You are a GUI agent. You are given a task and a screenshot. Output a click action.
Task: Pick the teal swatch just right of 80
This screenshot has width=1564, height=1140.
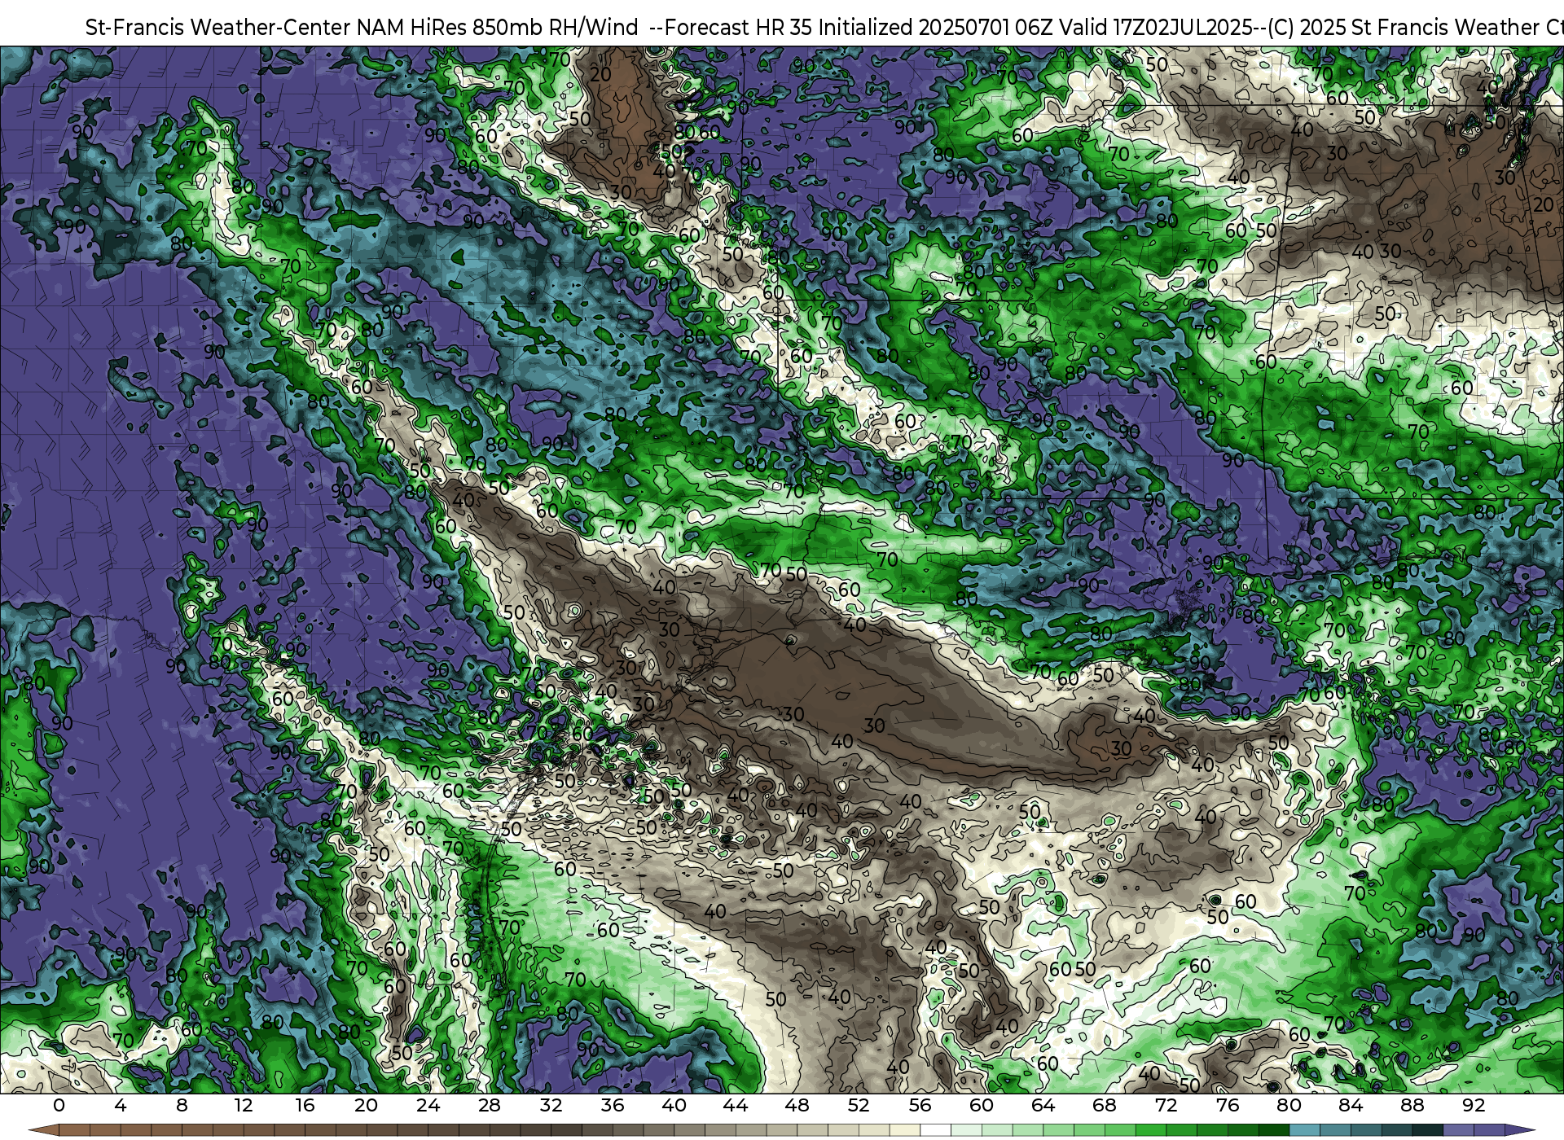[x=1304, y=1130]
